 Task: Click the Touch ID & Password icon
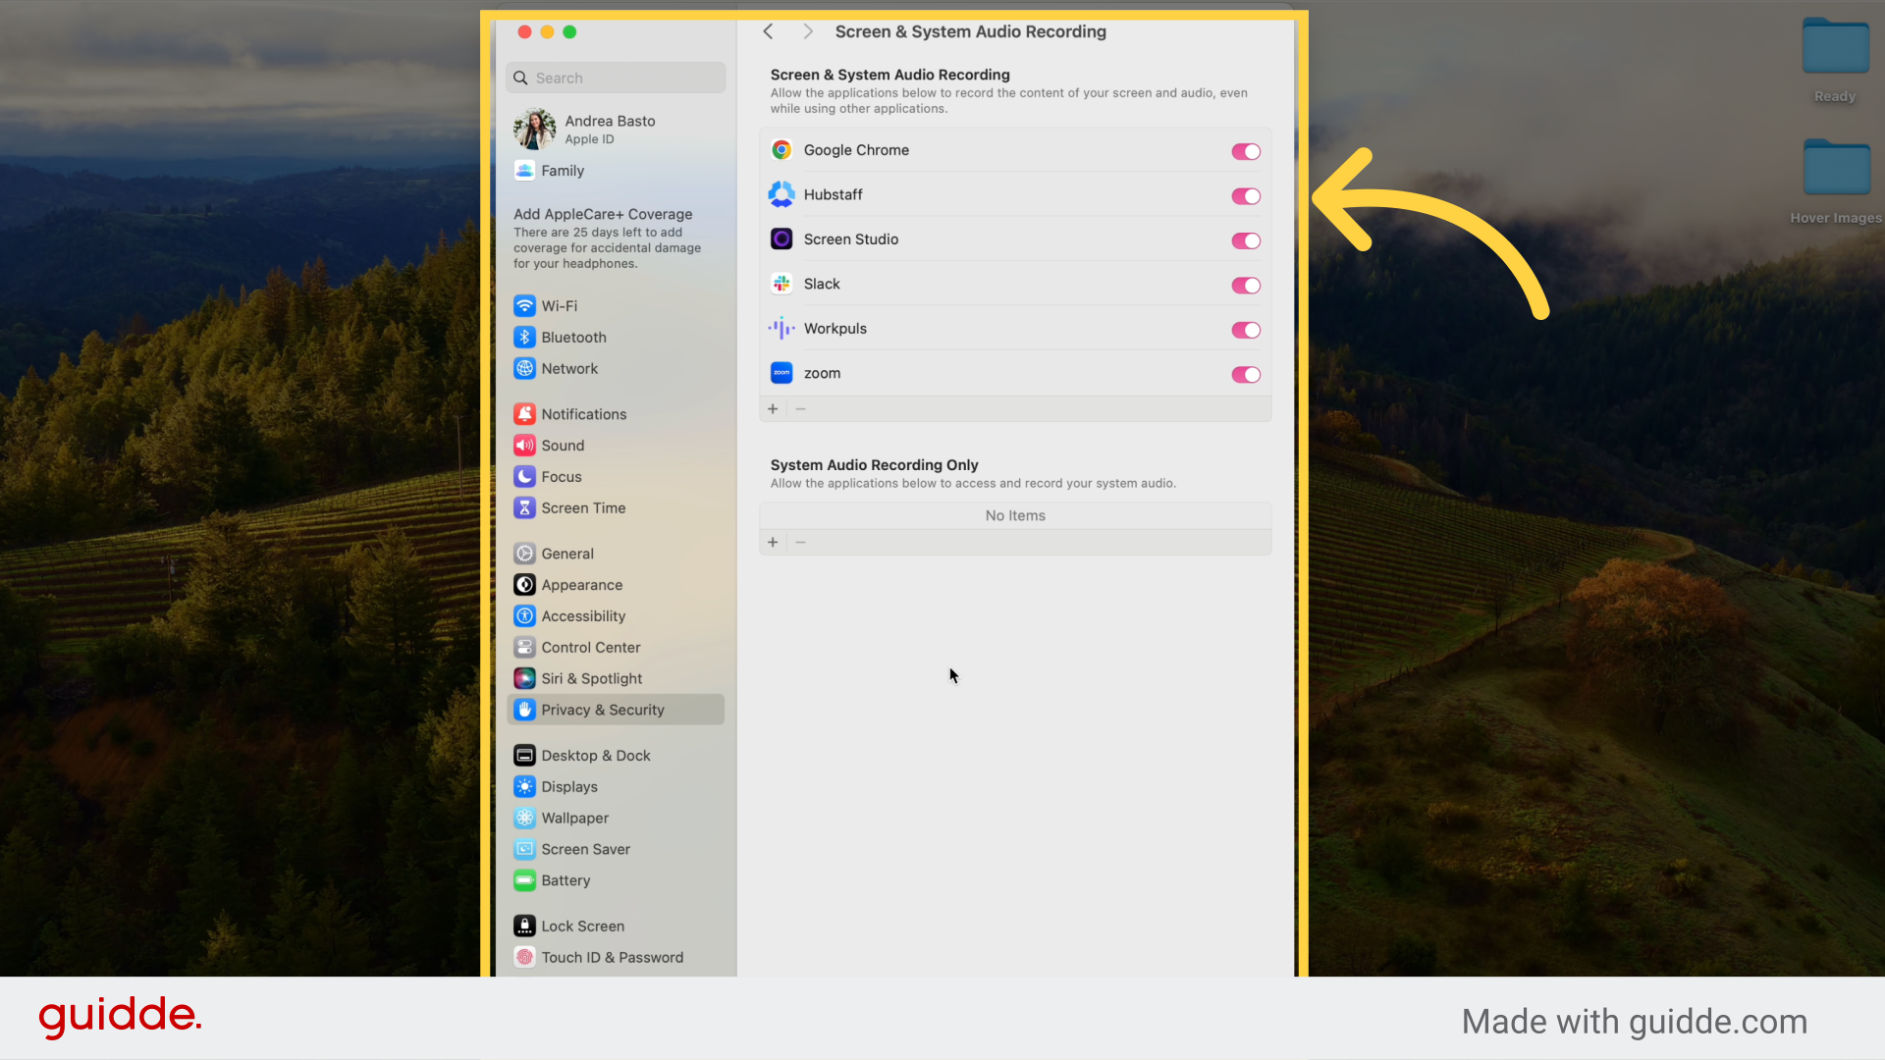coord(524,958)
